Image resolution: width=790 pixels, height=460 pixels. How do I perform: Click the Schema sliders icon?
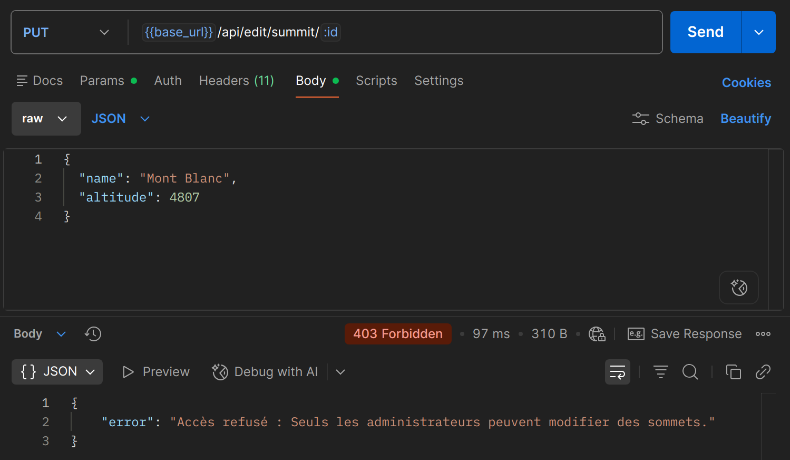(x=640, y=119)
